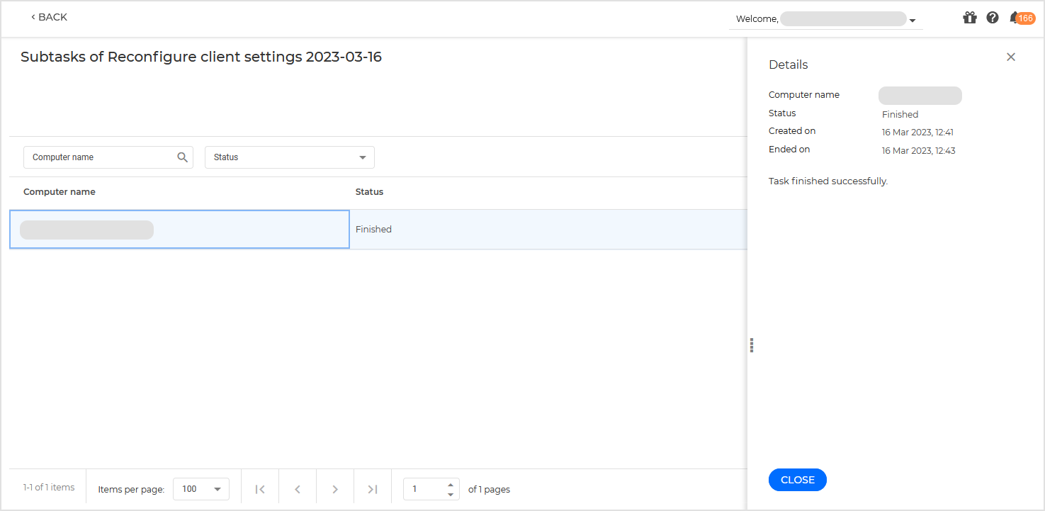This screenshot has width=1045, height=511.
Task: Click the computer name search magnifier
Action: point(183,157)
